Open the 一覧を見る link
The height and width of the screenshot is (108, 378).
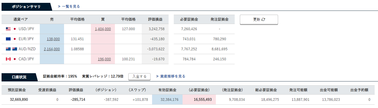[x=69, y=6]
